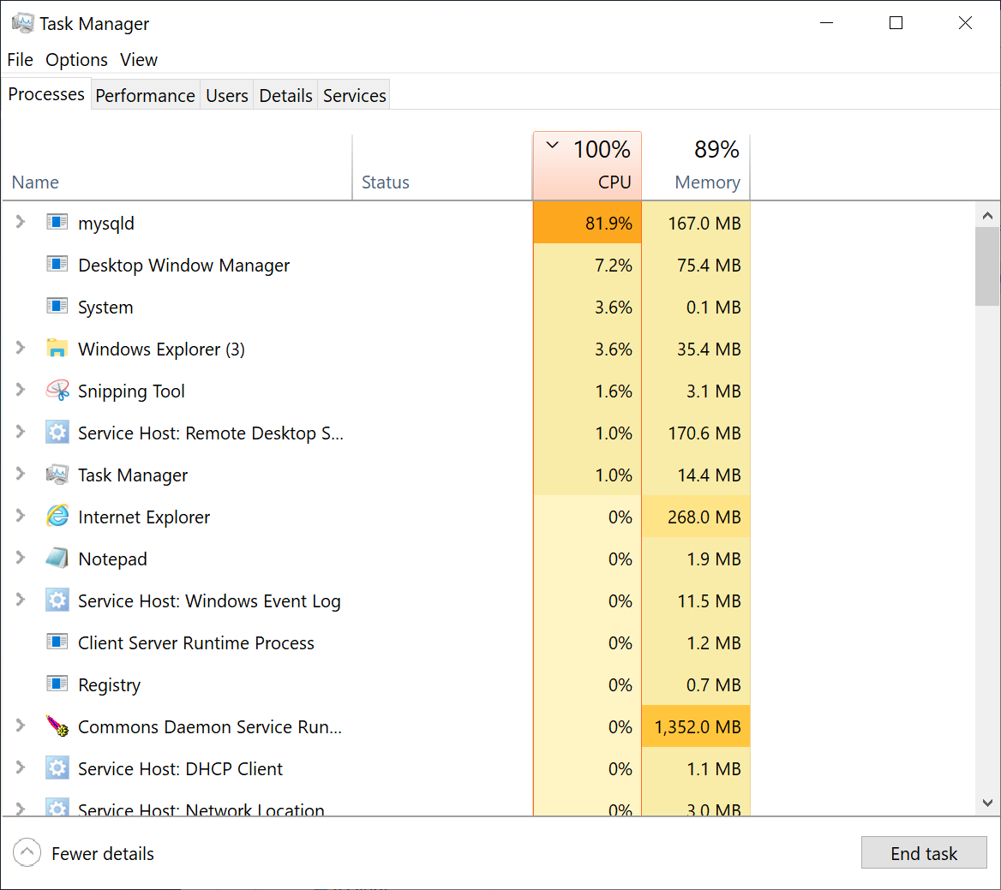Click the Snipping Tool scissors icon
1001x890 pixels.
pyautogui.click(x=57, y=391)
